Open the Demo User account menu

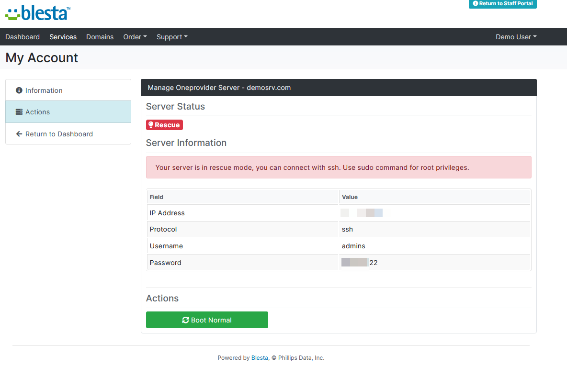click(x=516, y=37)
